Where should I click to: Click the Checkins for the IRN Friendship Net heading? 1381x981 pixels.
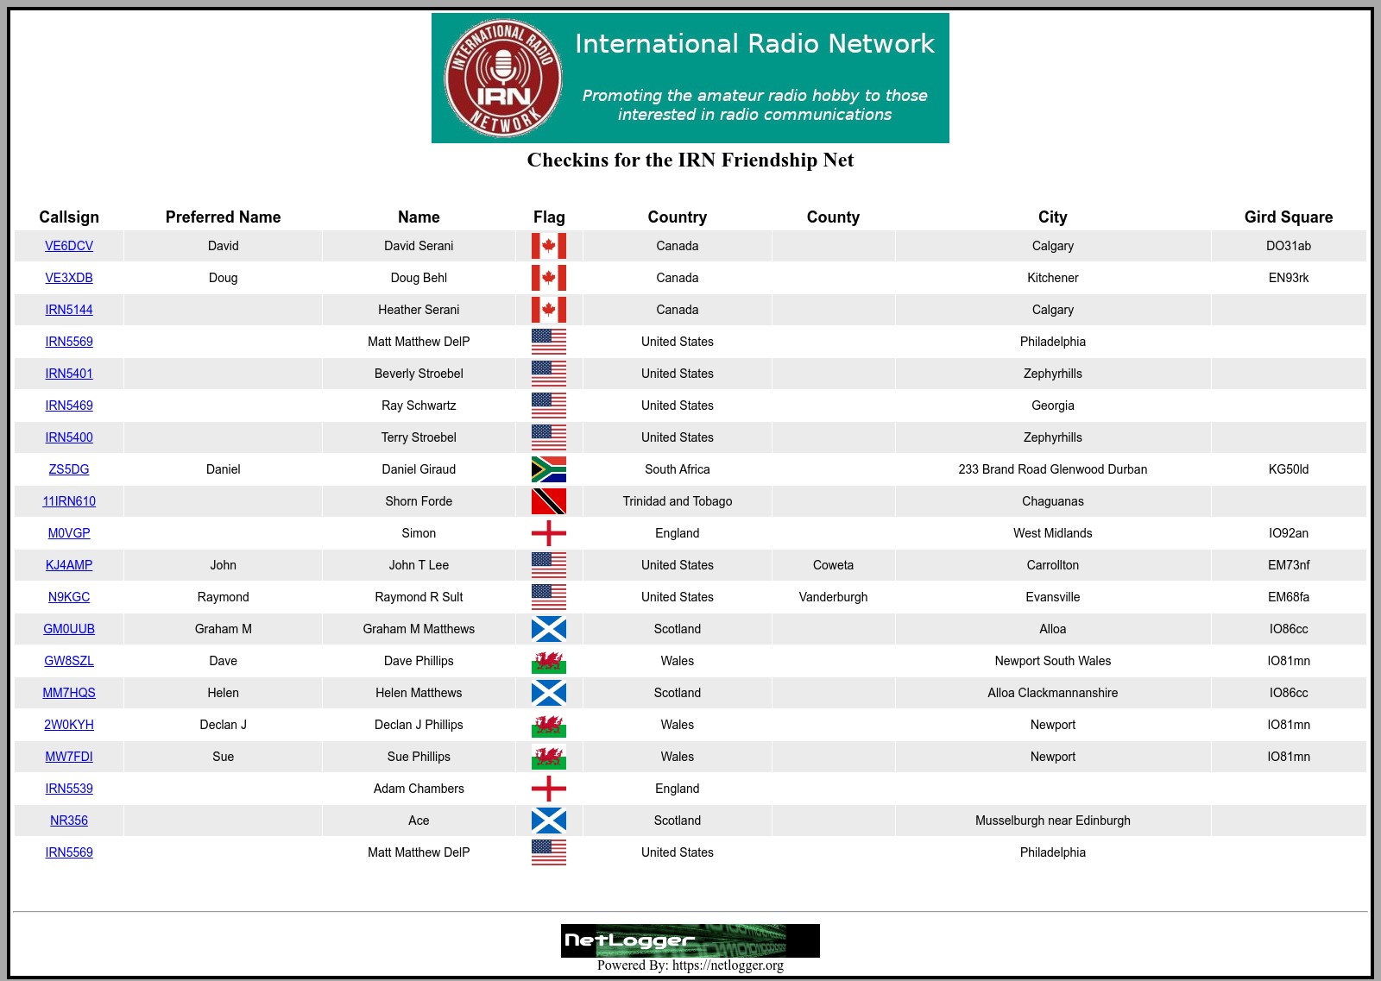tap(690, 160)
